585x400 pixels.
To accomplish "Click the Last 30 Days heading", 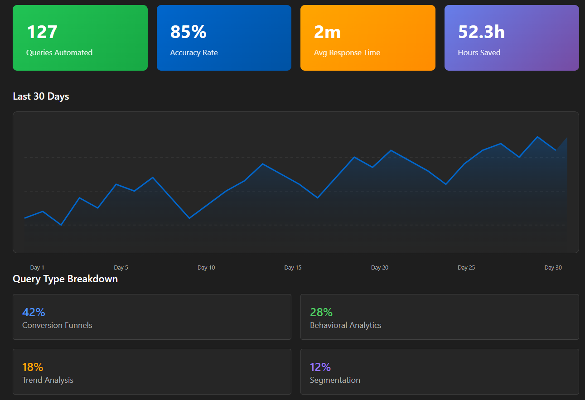I will pyautogui.click(x=41, y=96).
